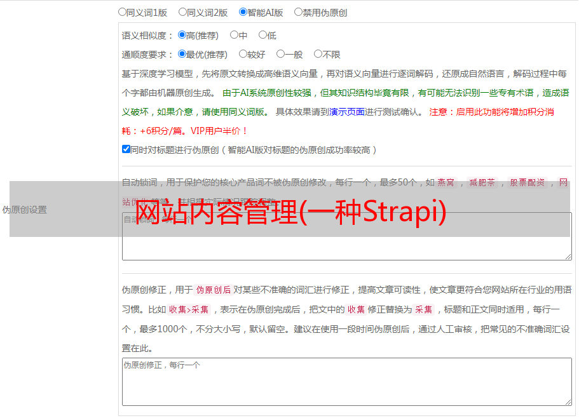Select 不限 for 通顺度要求
Image resolution: width=579 pixels, height=418 pixels.
point(318,54)
